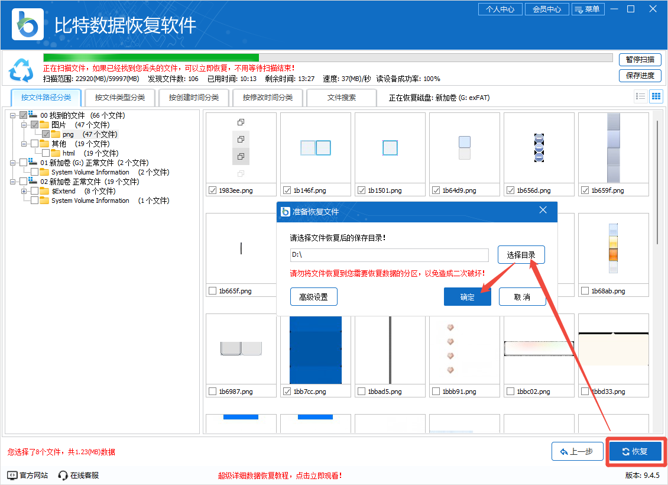Open 高级设置 advanced settings
Image resolution: width=668 pixels, height=485 pixels.
tap(313, 296)
